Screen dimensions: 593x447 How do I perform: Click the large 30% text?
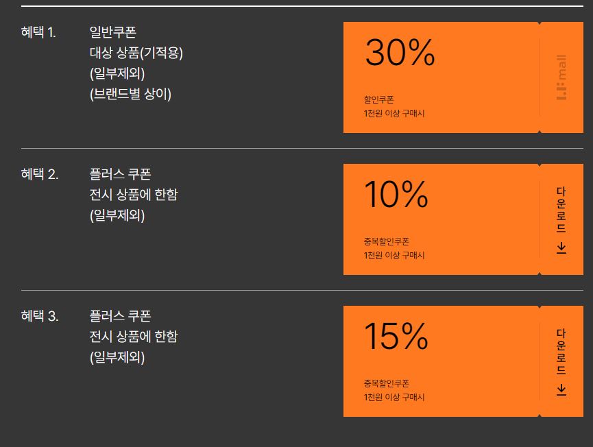(x=400, y=53)
